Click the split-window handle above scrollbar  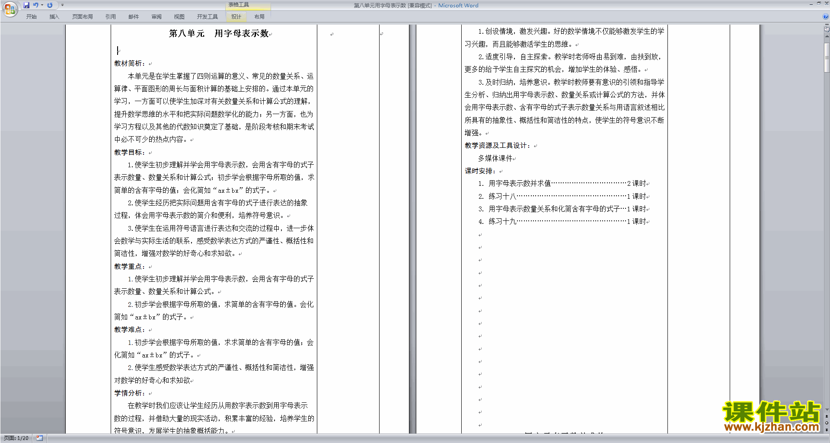(x=827, y=25)
